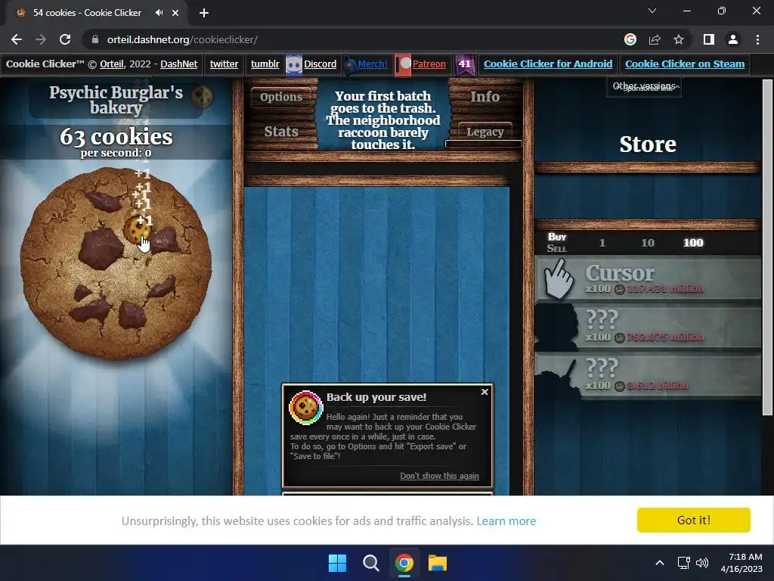Click the Merch shirt icon
This screenshot has height=581, width=774.
pyautogui.click(x=350, y=65)
